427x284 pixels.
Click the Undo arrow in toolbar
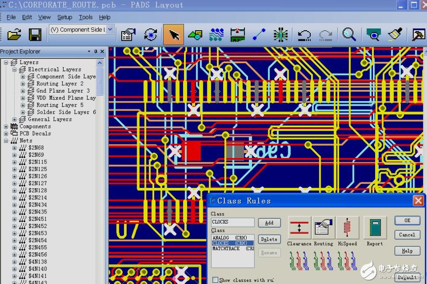tap(305, 35)
